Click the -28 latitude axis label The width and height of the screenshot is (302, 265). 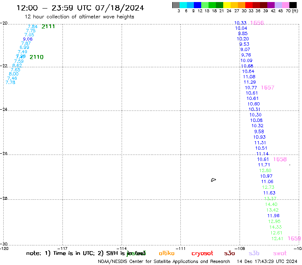pos(4,198)
